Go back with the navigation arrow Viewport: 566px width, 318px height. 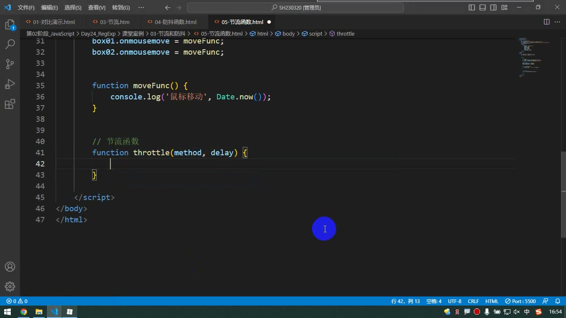tap(168, 7)
